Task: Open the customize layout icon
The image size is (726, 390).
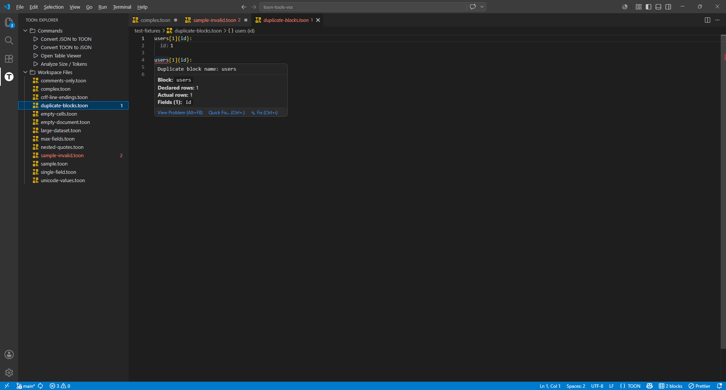Action: [639, 7]
